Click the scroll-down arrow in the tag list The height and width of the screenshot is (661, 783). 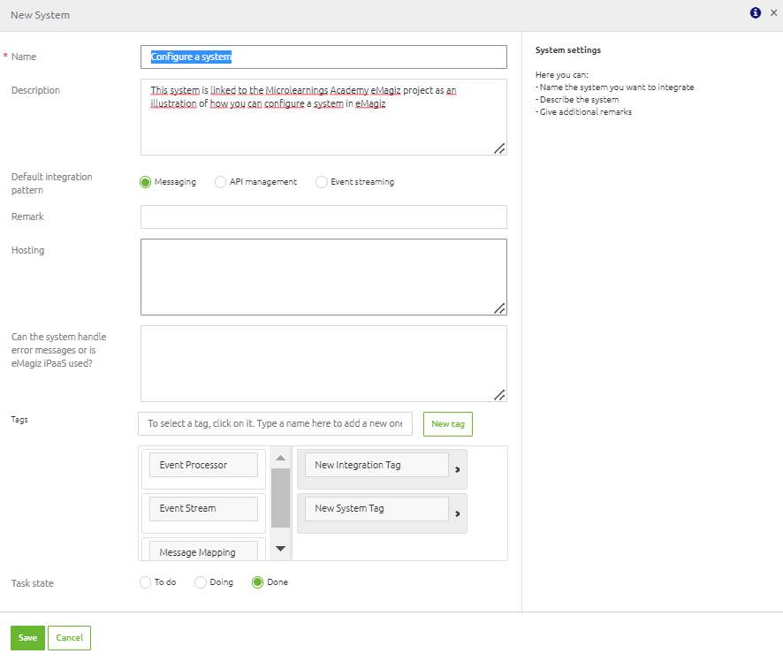[280, 548]
